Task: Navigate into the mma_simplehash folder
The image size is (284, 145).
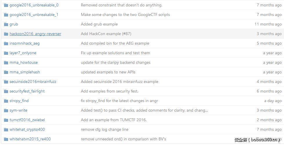Action: (x=25, y=72)
